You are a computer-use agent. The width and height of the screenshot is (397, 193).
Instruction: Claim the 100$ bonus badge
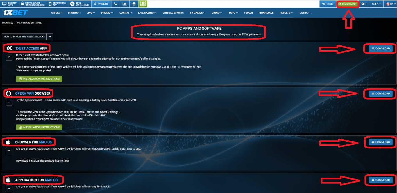click(x=143, y=4)
